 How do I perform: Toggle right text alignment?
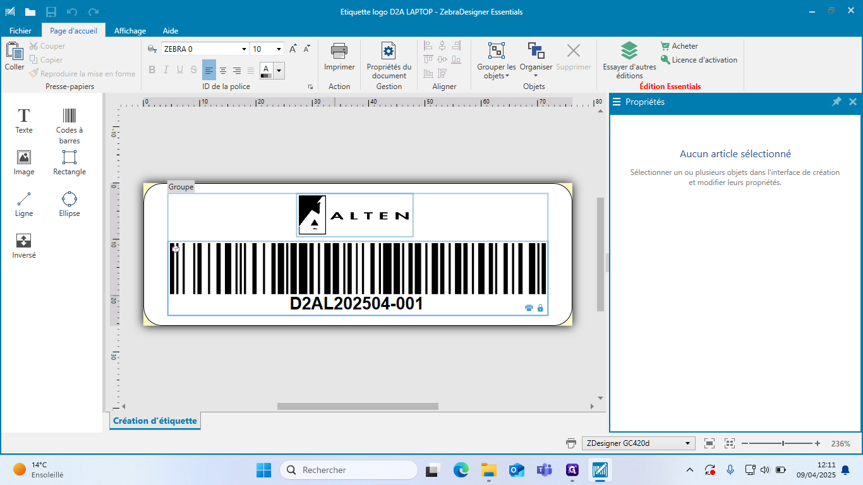[237, 70]
